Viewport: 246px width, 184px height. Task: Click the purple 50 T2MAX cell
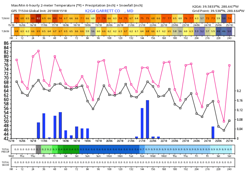click(x=224, y=18)
